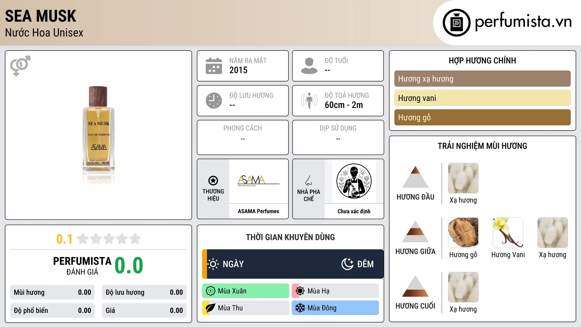
Task: Click the person icon beside Độ tuổi
Action: tap(309, 66)
